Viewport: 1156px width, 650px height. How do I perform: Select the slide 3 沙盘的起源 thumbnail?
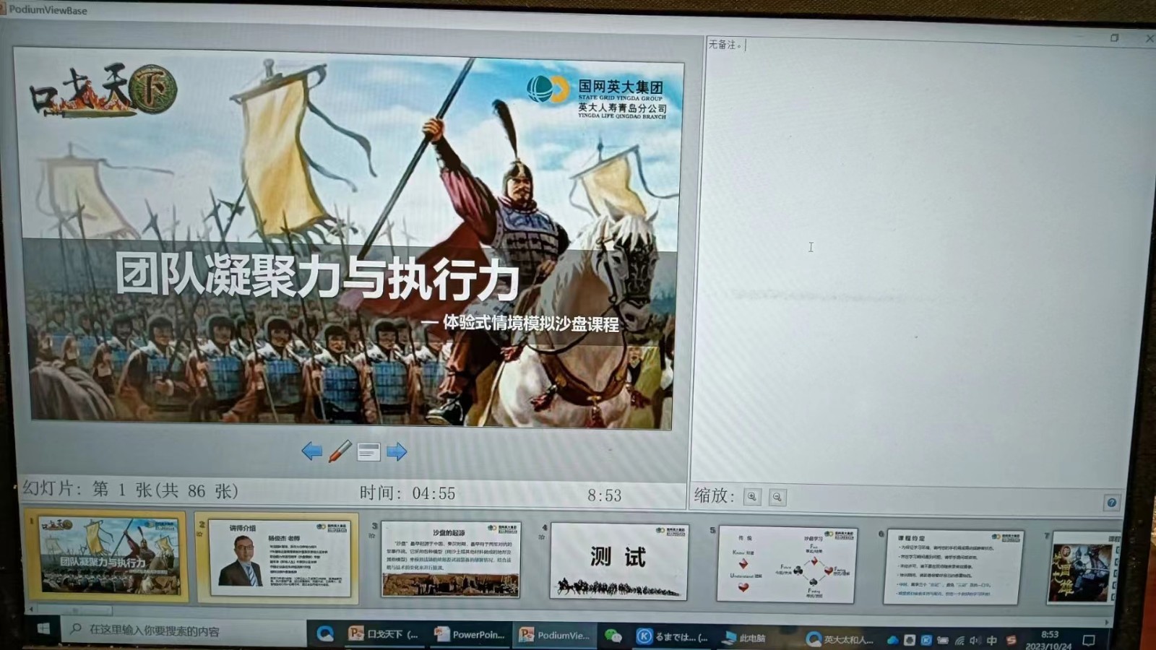[x=450, y=559]
